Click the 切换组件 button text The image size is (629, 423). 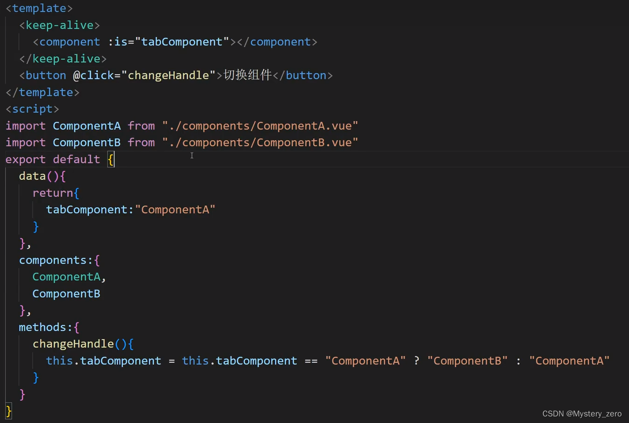[248, 75]
